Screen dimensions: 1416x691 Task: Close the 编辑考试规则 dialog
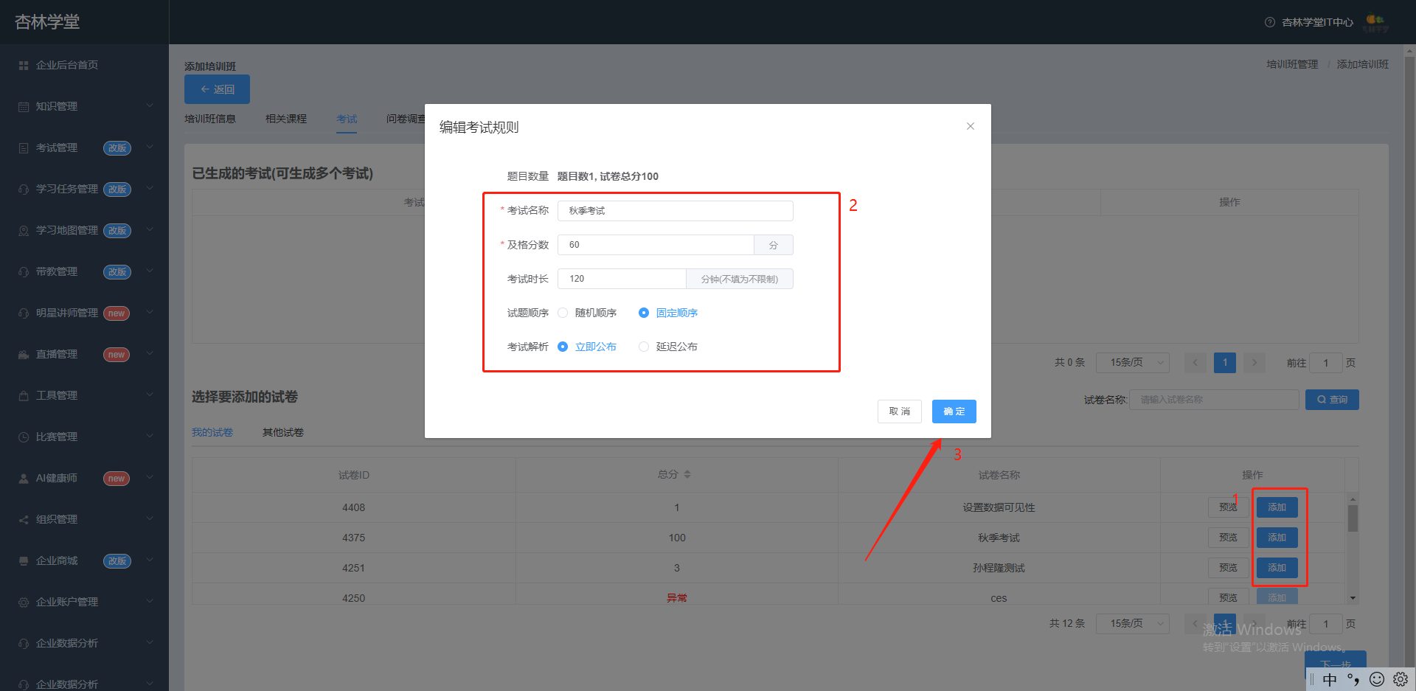971,126
